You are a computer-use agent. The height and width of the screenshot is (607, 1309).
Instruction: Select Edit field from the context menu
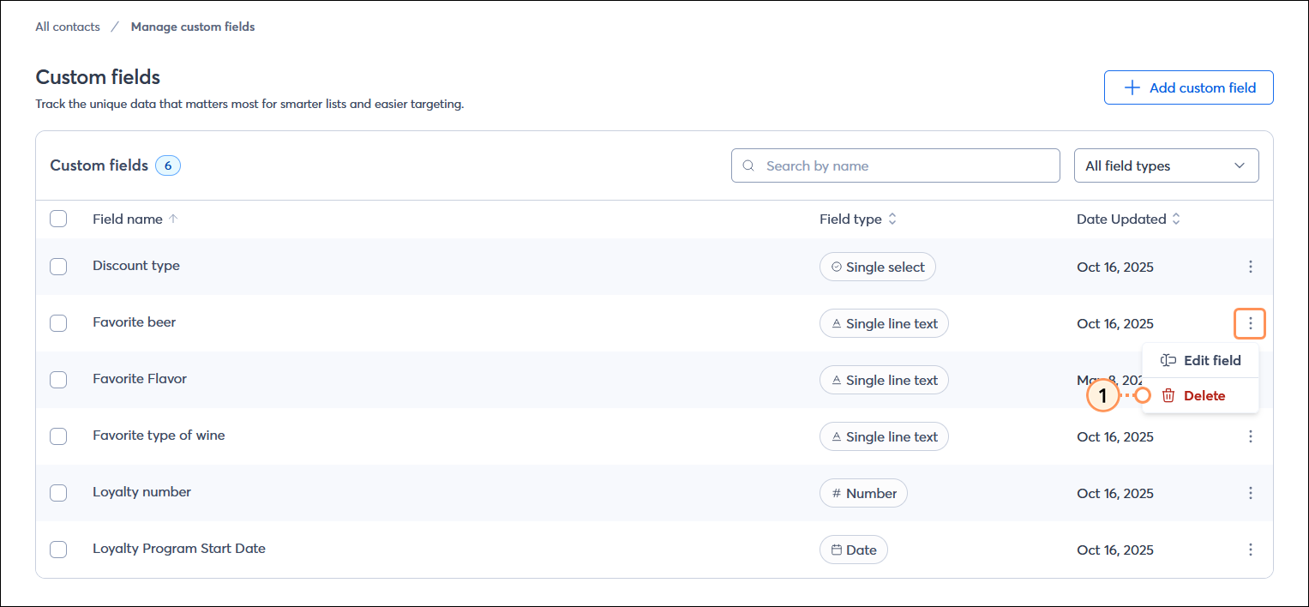1212,360
